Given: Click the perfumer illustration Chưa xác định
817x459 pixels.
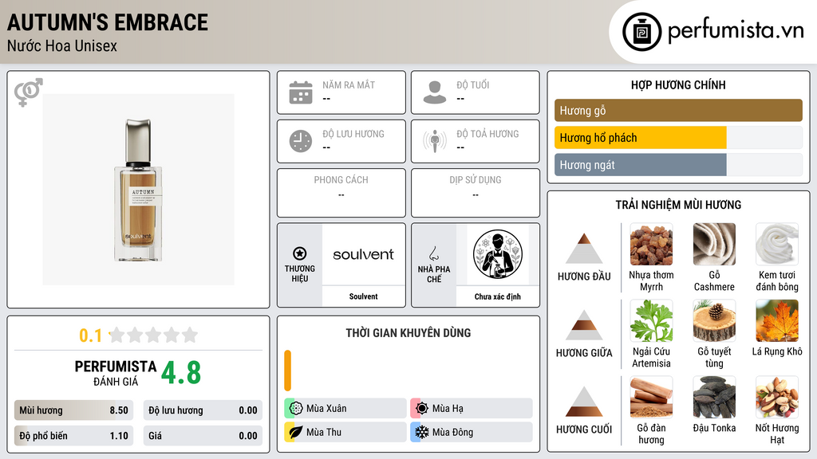Looking at the screenshot, I should 498,254.
